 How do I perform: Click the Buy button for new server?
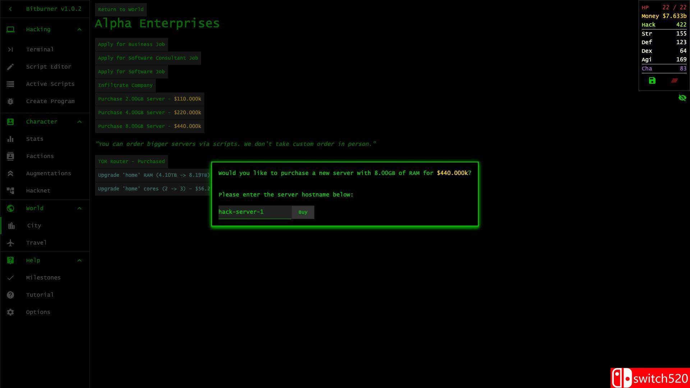pyautogui.click(x=303, y=212)
